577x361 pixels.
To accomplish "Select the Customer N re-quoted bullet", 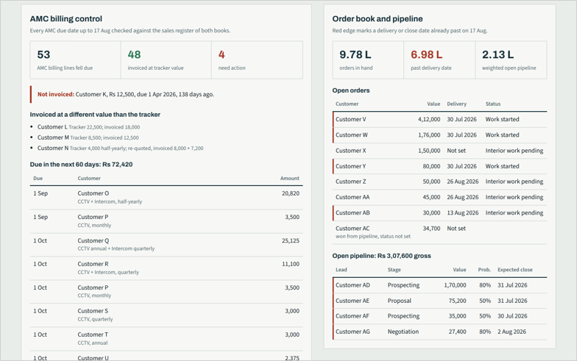I will pos(120,149).
